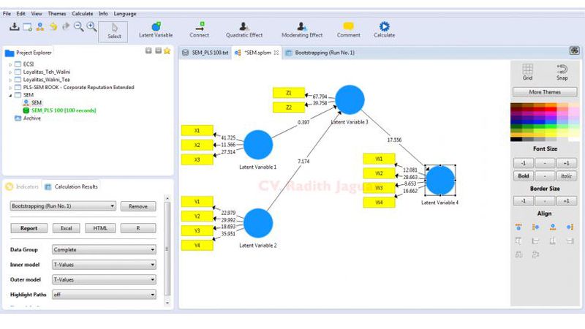
Task: Toggle Bold font style
Action: (x=523, y=176)
